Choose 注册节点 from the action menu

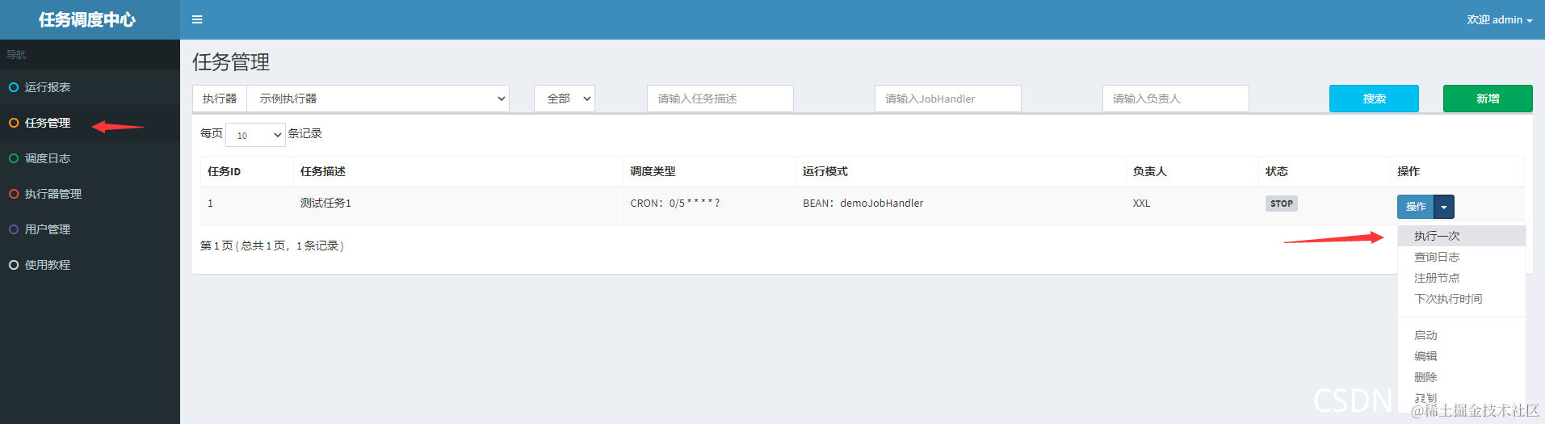click(x=1462, y=278)
